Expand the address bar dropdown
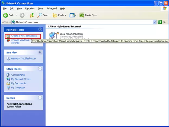 click(155, 22)
